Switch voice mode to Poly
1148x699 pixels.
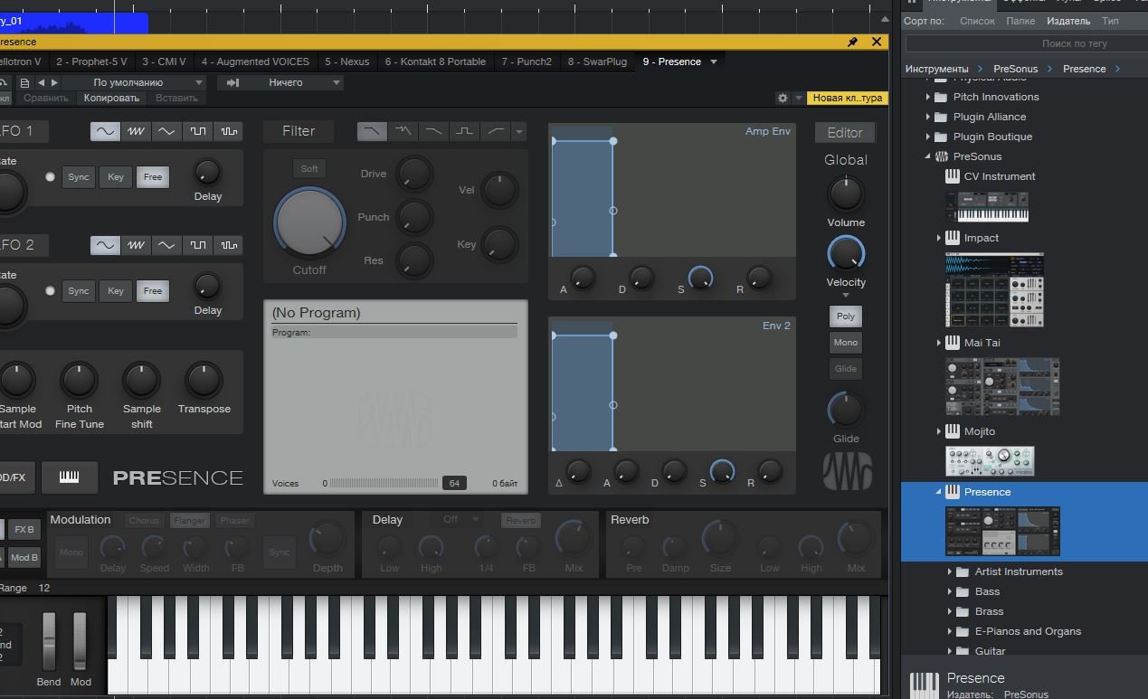(x=846, y=316)
